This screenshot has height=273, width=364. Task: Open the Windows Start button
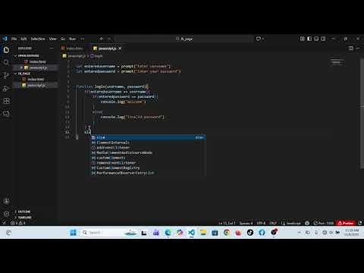click(x=74, y=233)
